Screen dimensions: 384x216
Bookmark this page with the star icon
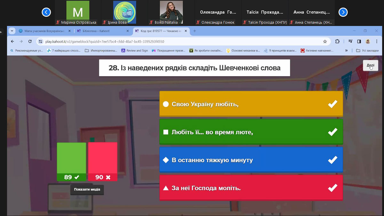pyautogui.click(x=325, y=41)
